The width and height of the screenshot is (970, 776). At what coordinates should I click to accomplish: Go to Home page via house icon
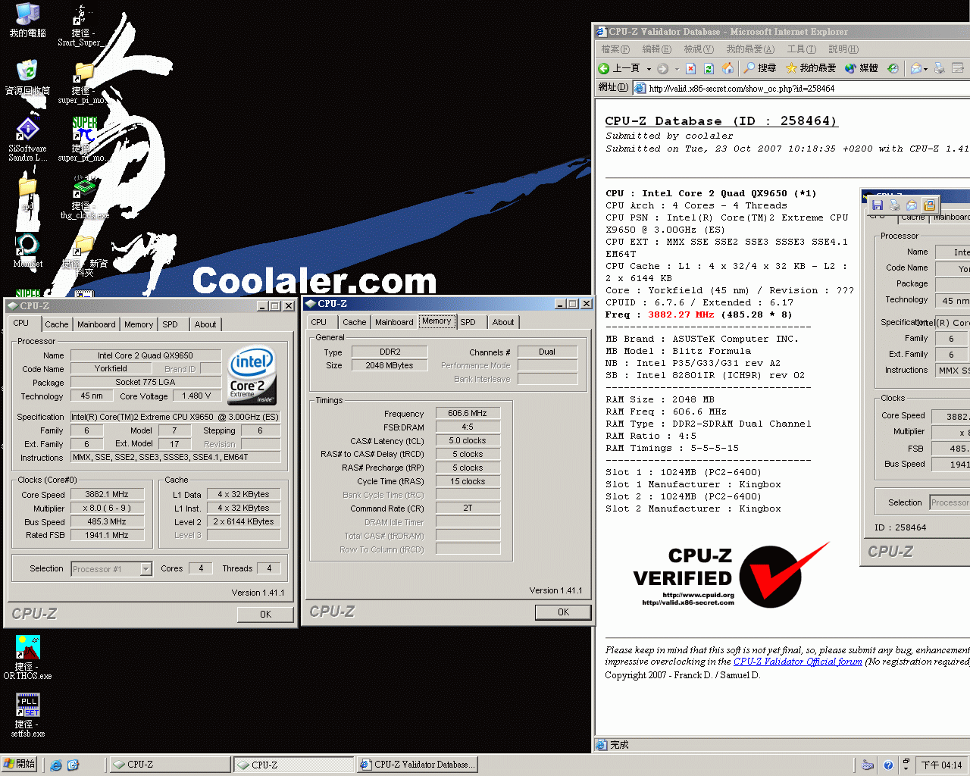(727, 68)
